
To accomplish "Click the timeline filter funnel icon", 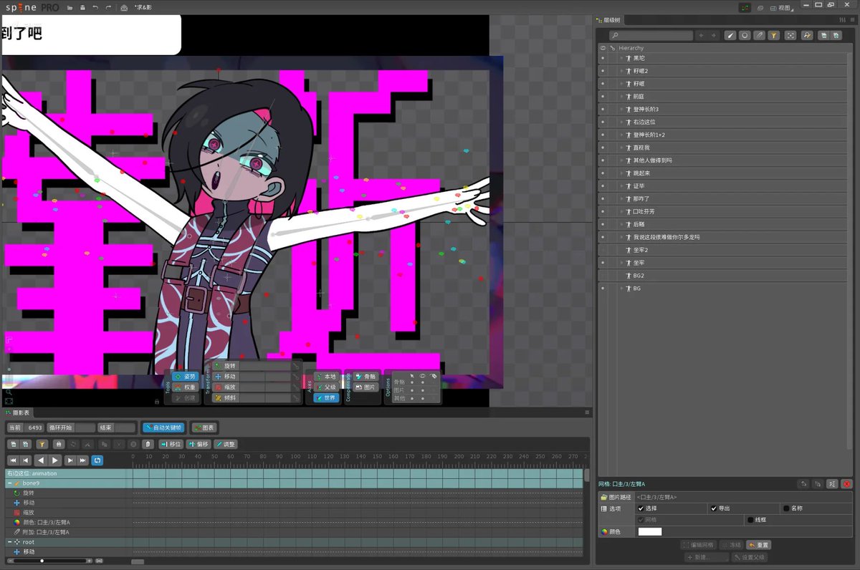I will [x=42, y=444].
